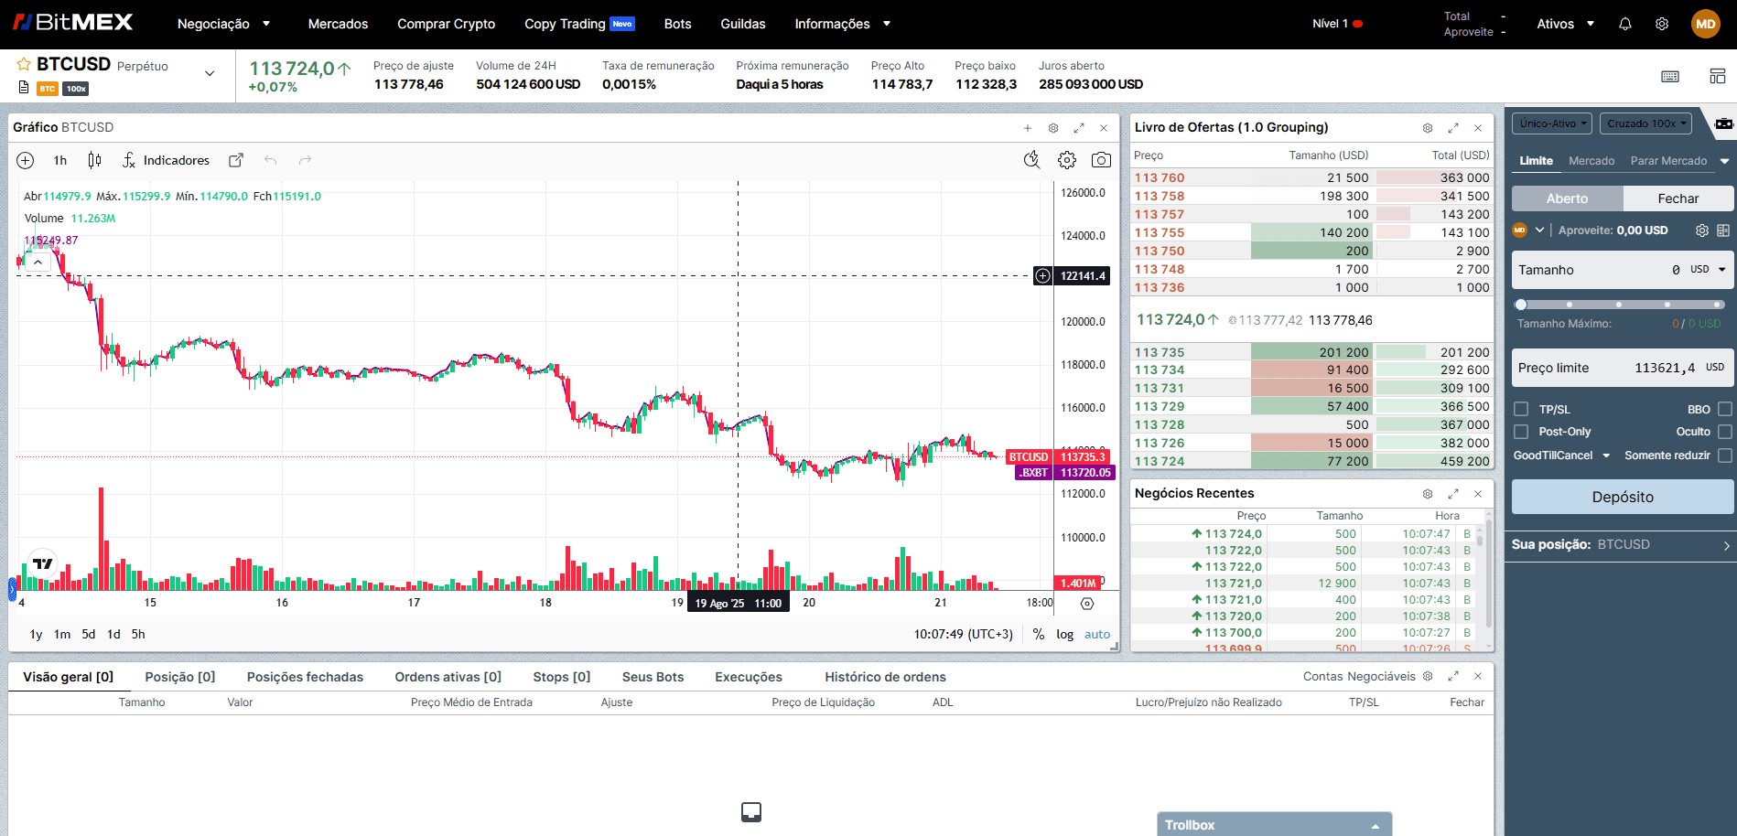Select Mercado order type tab
The height and width of the screenshot is (836, 1737).
coord(1591,161)
